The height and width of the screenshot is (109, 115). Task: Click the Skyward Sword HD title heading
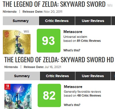59,59
